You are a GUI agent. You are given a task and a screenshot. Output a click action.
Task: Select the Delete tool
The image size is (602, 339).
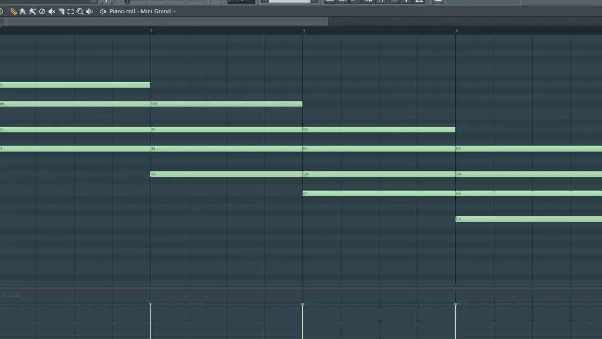click(x=42, y=11)
